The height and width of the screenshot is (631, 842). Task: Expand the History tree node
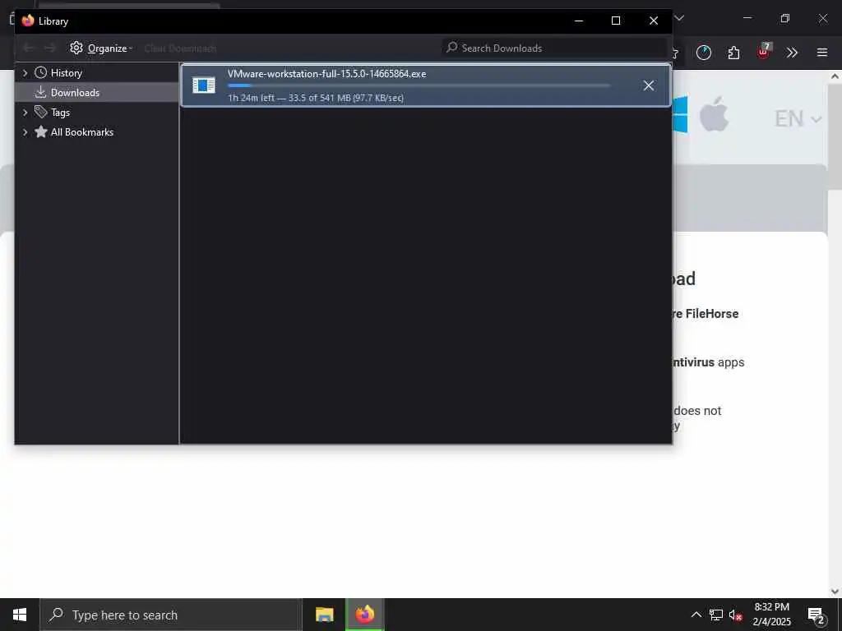[x=25, y=72]
